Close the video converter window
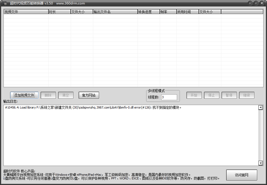The image size is (267, 185). 262,3
